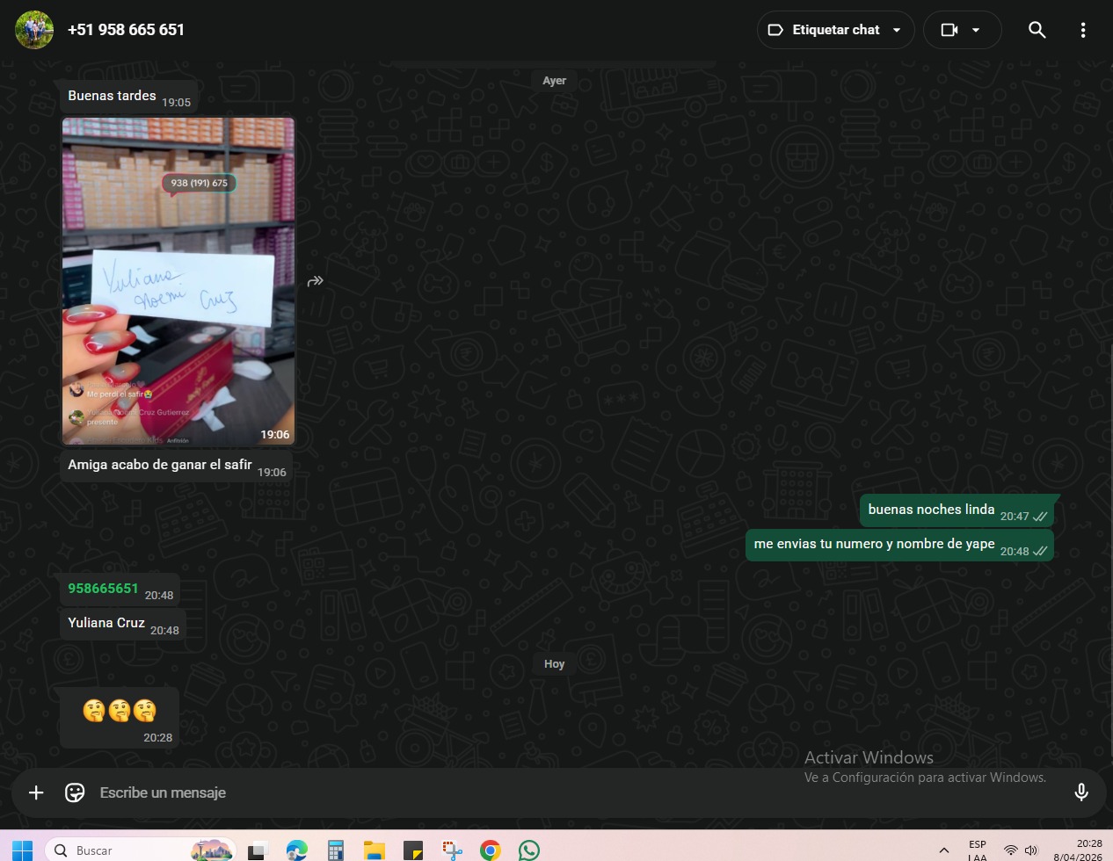This screenshot has width=1113, height=861.
Task: Expand the video call options arrow
Action: click(976, 30)
